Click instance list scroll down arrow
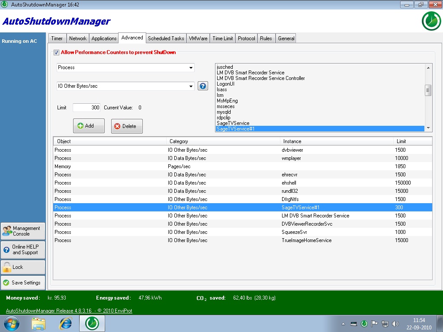Image resolution: width=443 pixels, height=332 pixels. click(x=428, y=128)
